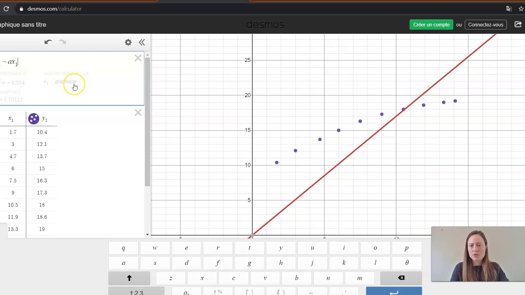Tap letter n key
525x295 pixels.
tap(328, 278)
